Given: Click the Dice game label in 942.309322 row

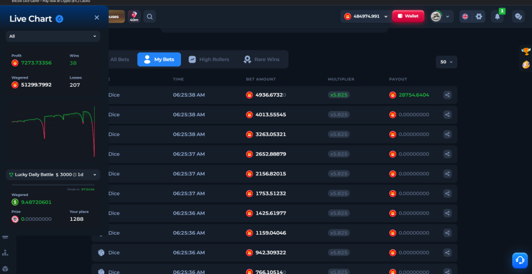Looking at the screenshot, I should [114, 253].
